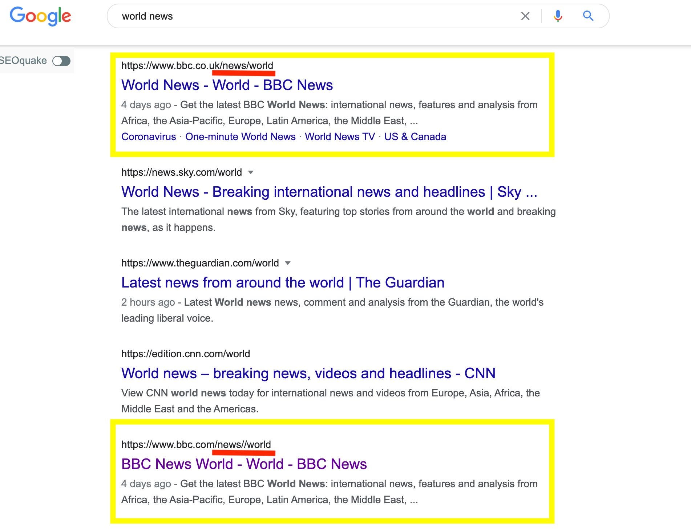Open 'World News - World - BBC News' result
Viewport: 691px width, 530px height.
pyautogui.click(x=227, y=85)
